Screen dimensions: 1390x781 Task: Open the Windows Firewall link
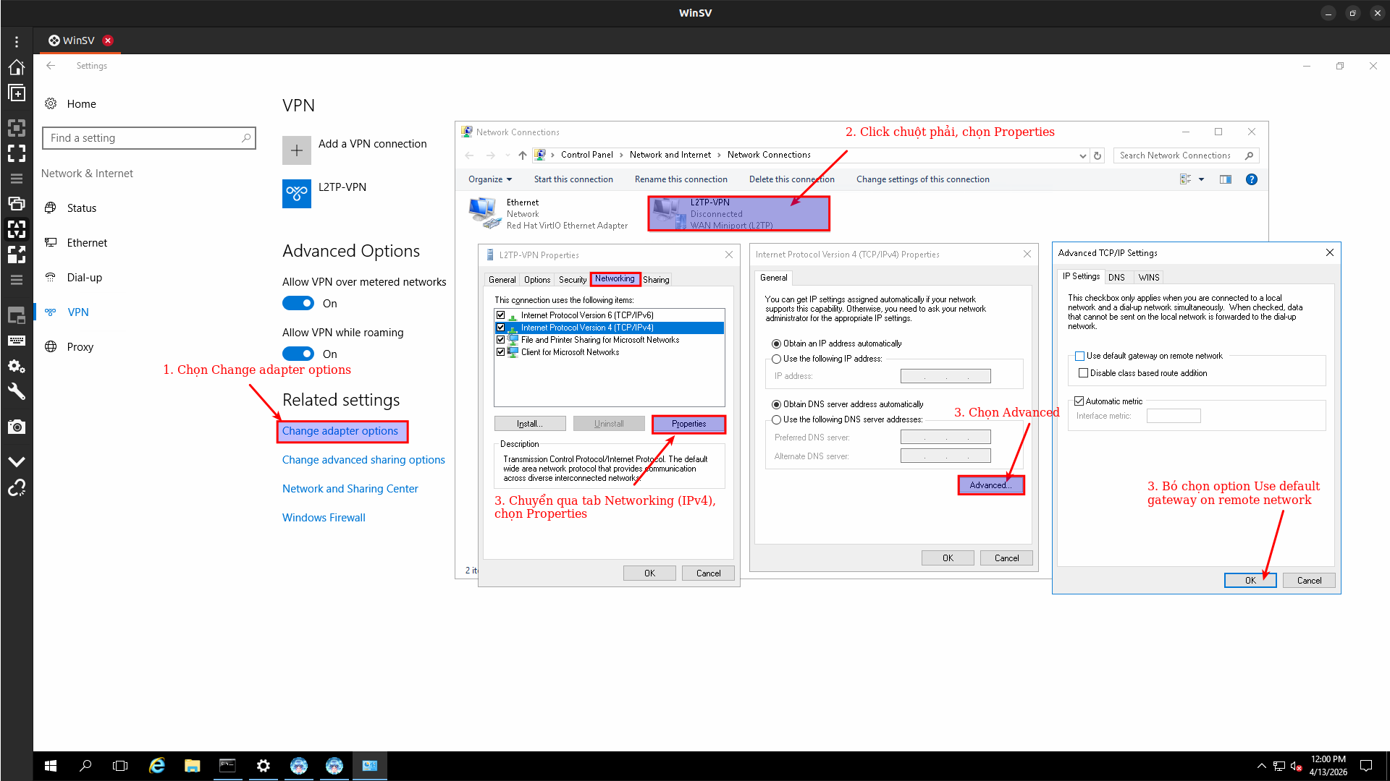tap(324, 518)
